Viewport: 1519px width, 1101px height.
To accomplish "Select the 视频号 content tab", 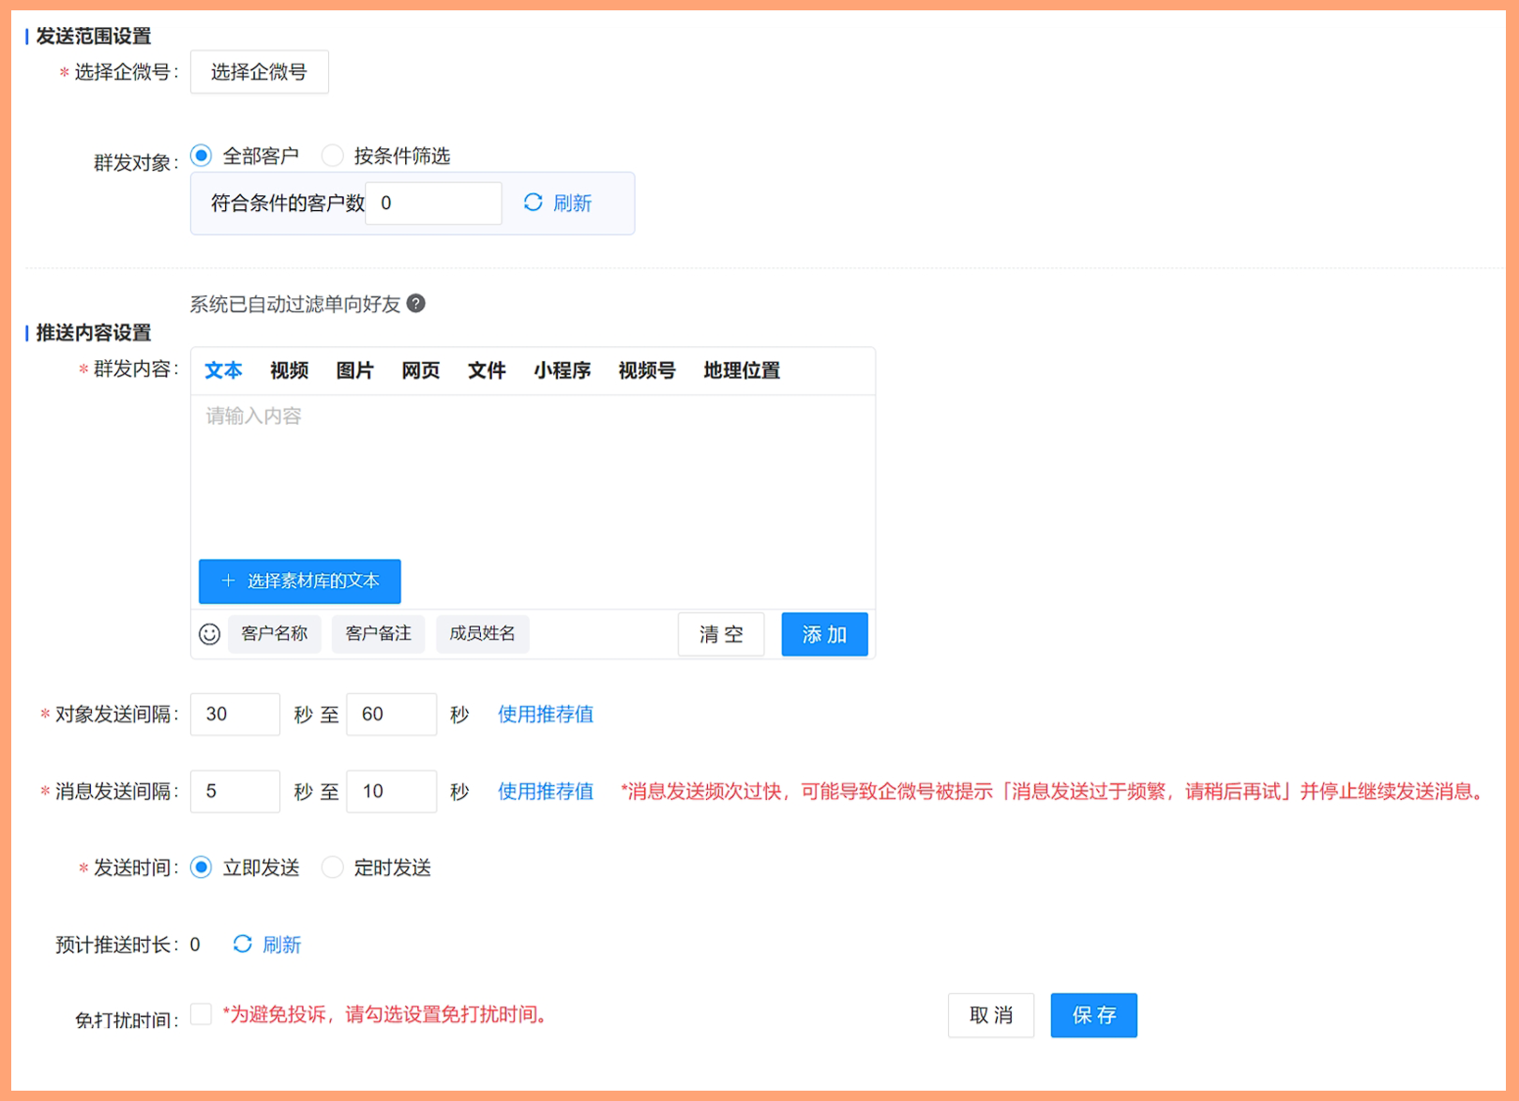I will [x=647, y=370].
